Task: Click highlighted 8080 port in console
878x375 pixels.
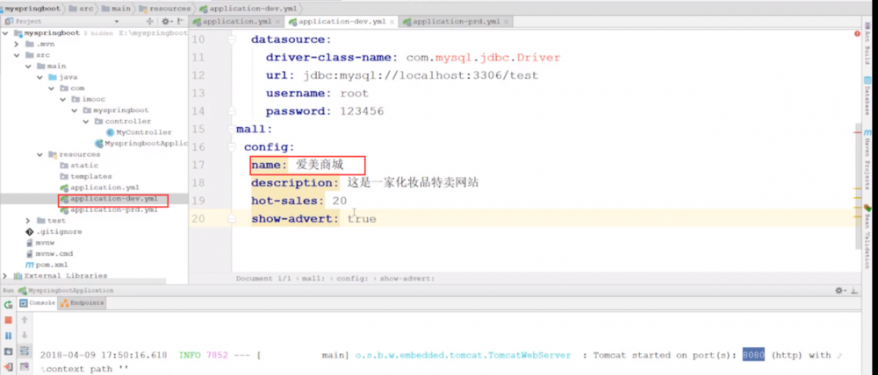Action: point(753,355)
